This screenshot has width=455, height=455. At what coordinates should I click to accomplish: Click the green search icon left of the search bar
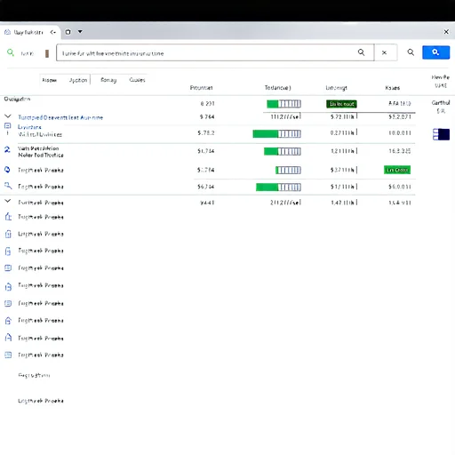11,52
